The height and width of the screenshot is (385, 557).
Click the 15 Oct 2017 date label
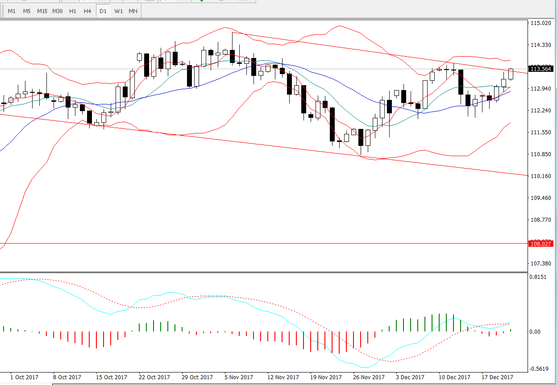pyautogui.click(x=111, y=377)
